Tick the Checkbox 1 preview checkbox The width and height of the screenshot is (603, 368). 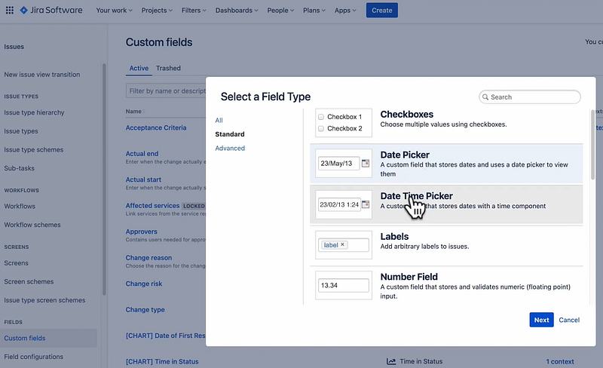(x=322, y=117)
